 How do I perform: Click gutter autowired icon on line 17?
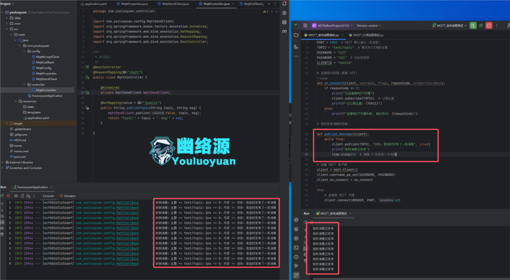tap(87, 93)
